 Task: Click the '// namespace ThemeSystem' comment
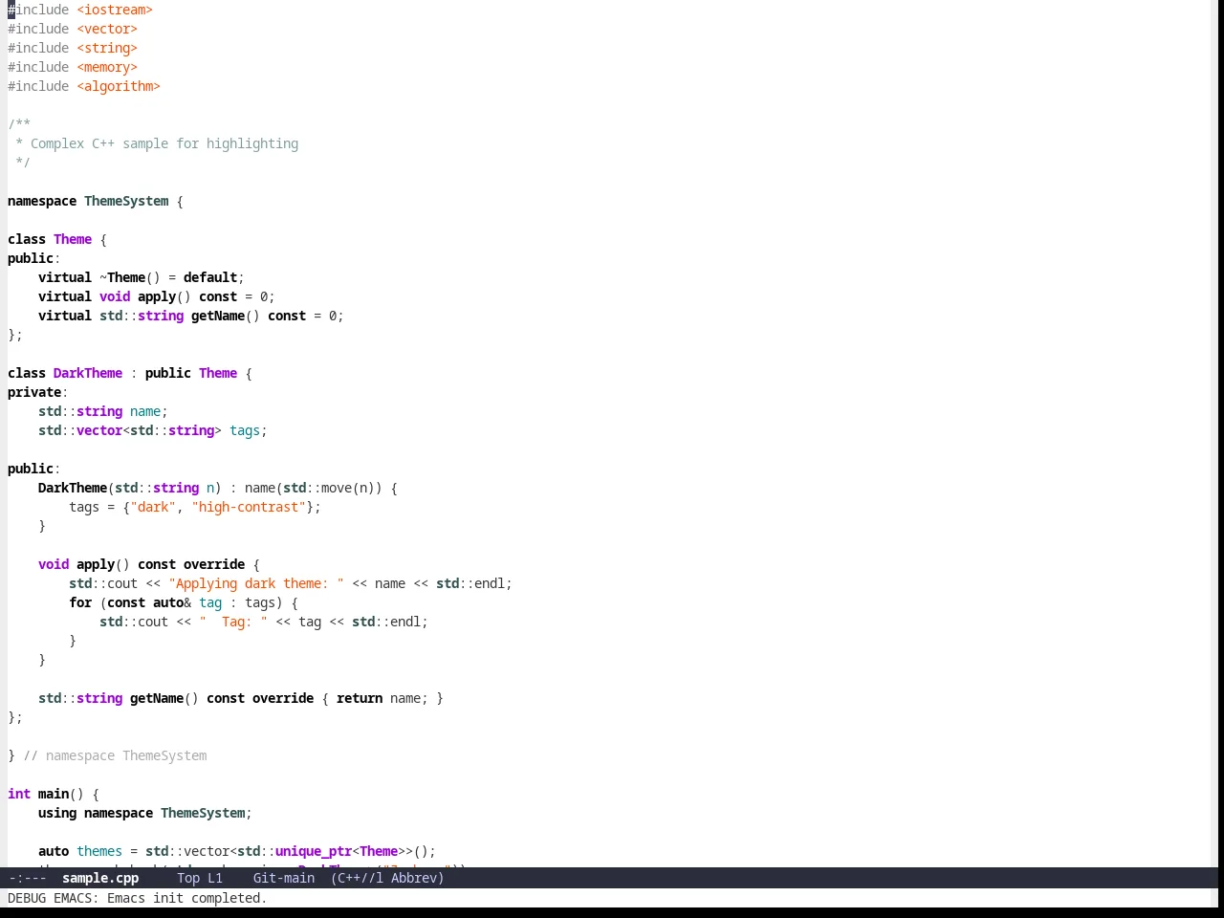click(x=115, y=755)
